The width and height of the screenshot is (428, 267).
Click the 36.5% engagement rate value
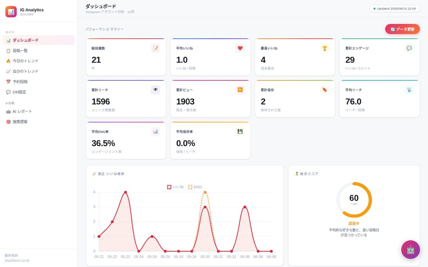pos(103,143)
